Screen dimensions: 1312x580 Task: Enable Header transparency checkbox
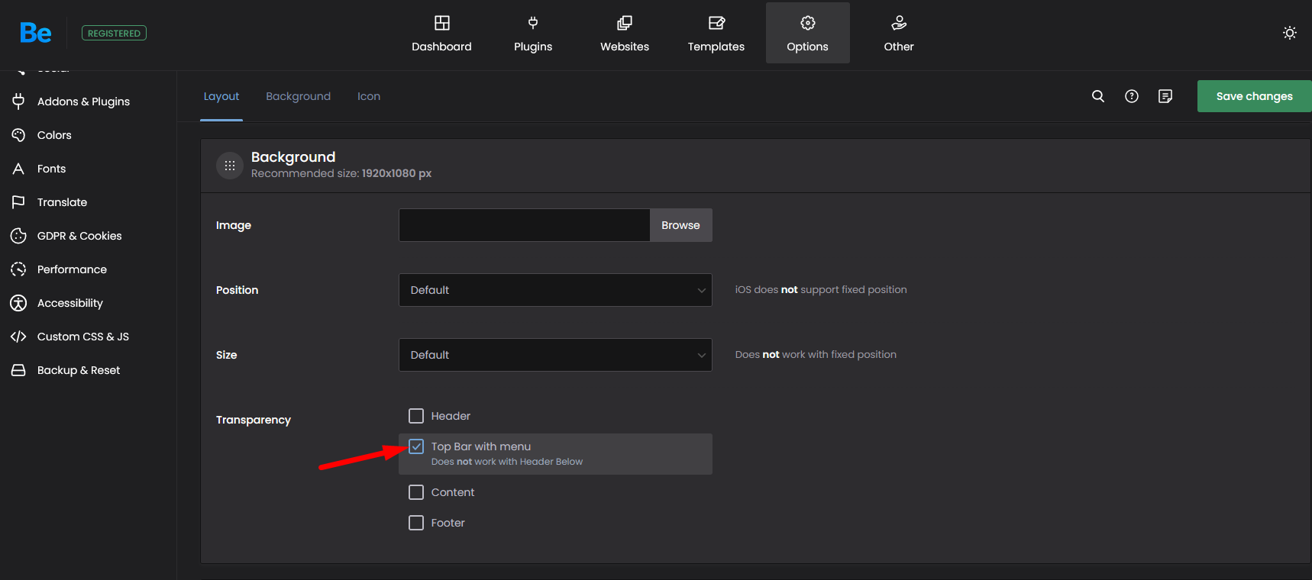pos(416,416)
